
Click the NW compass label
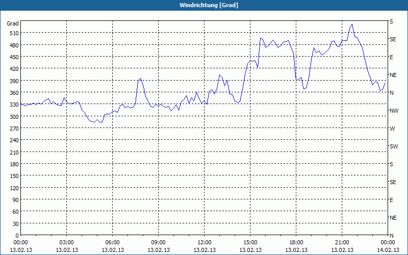pyautogui.click(x=394, y=111)
